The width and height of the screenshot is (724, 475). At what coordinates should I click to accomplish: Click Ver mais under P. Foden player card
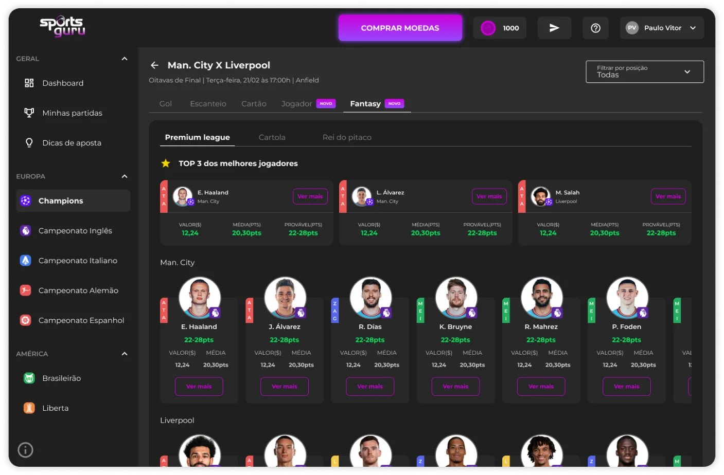(627, 387)
